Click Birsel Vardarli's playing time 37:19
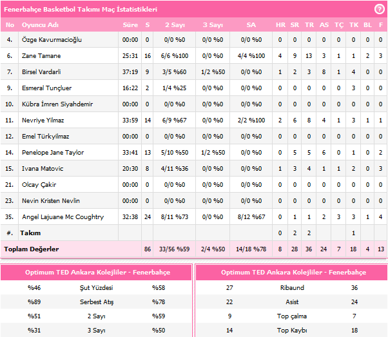This screenshot has height=337, width=388. [x=130, y=72]
